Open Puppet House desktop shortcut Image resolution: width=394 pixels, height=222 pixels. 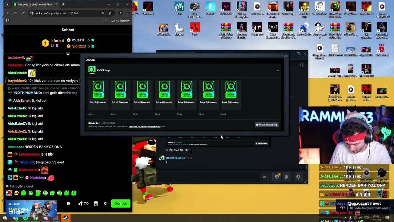(366, 93)
